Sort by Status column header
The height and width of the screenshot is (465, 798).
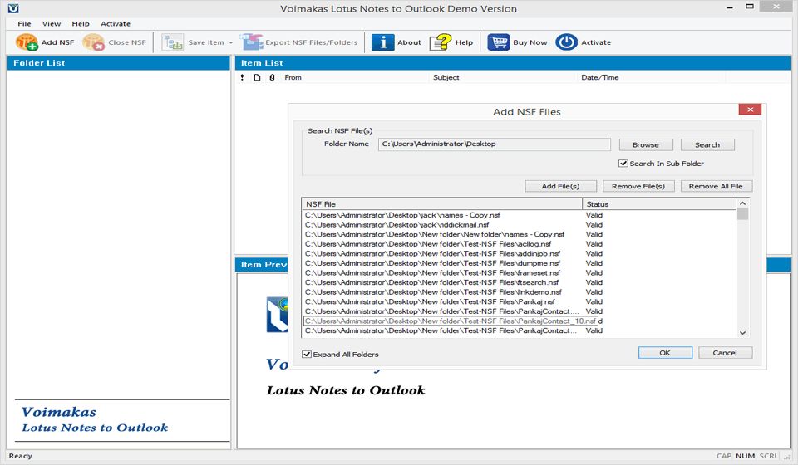659,203
